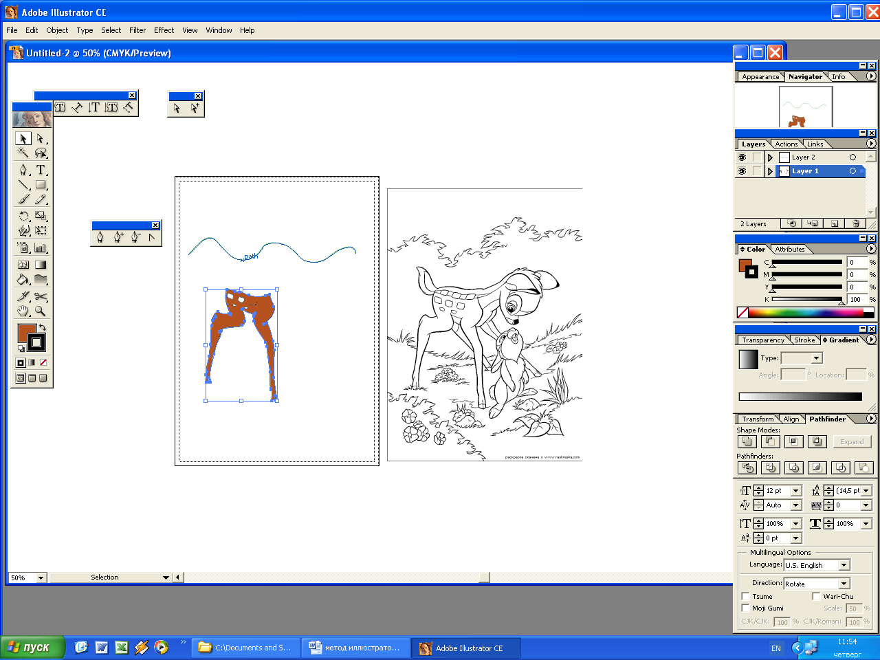This screenshot has width=880, height=660.
Task: Toggle the lock box for Layer 2
Action: click(756, 157)
